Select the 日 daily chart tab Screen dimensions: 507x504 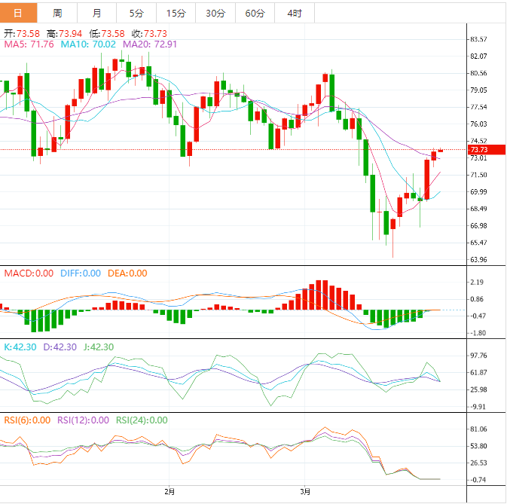[18, 13]
